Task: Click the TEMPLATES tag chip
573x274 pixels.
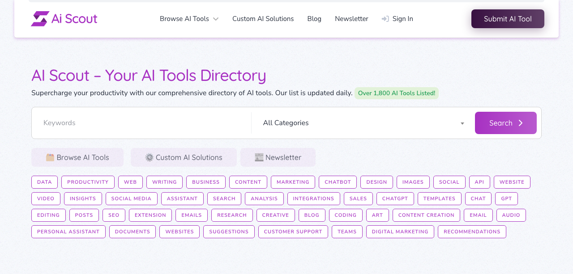Action: point(439,198)
